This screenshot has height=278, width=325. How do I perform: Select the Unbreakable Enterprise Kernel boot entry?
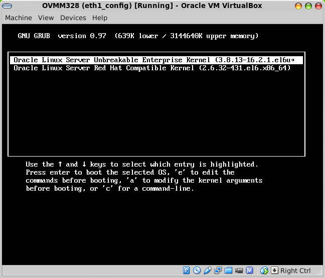(x=156, y=60)
